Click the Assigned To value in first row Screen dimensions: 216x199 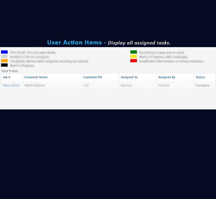(x=126, y=86)
